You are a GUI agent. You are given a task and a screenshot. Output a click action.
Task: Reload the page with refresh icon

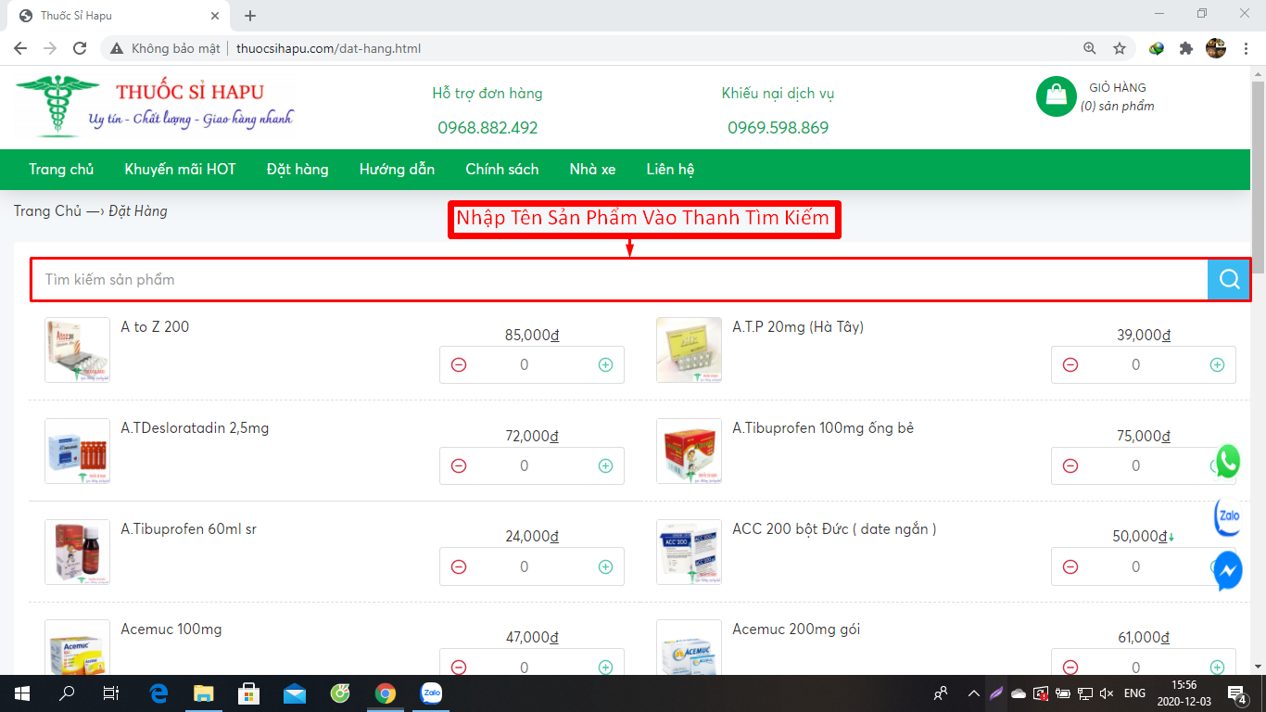pyautogui.click(x=81, y=48)
